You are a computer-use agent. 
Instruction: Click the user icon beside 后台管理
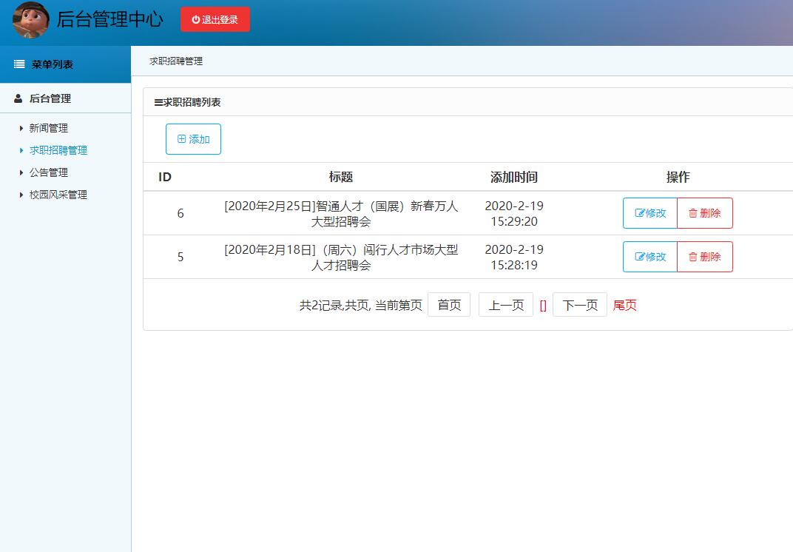(x=18, y=98)
